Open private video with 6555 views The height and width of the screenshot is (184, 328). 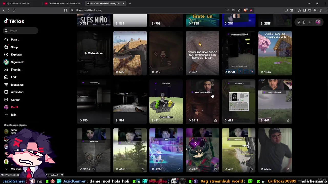(275, 150)
